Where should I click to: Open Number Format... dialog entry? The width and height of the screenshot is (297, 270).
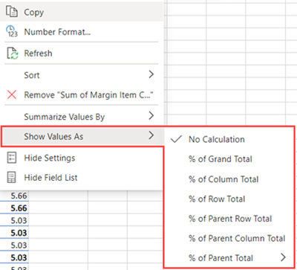[82, 32]
